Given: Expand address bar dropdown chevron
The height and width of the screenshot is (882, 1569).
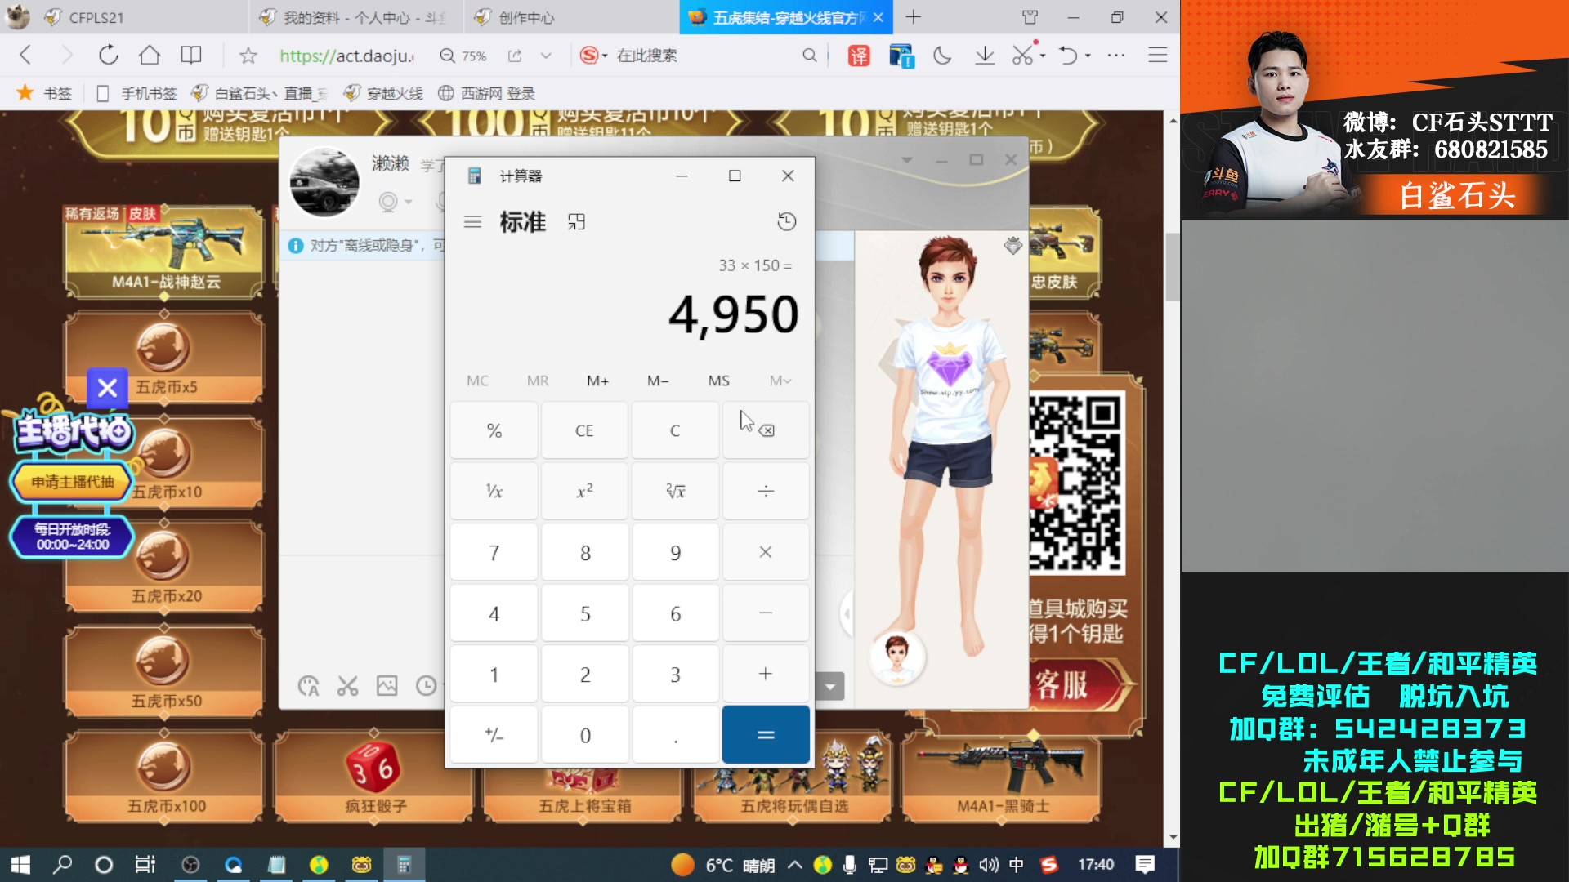Looking at the screenshot, I should (546, 56).
